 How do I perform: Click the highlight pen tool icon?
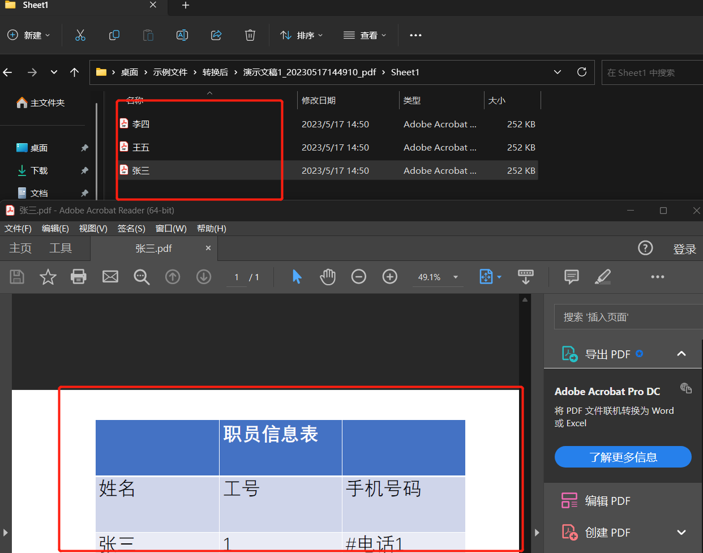603,277
